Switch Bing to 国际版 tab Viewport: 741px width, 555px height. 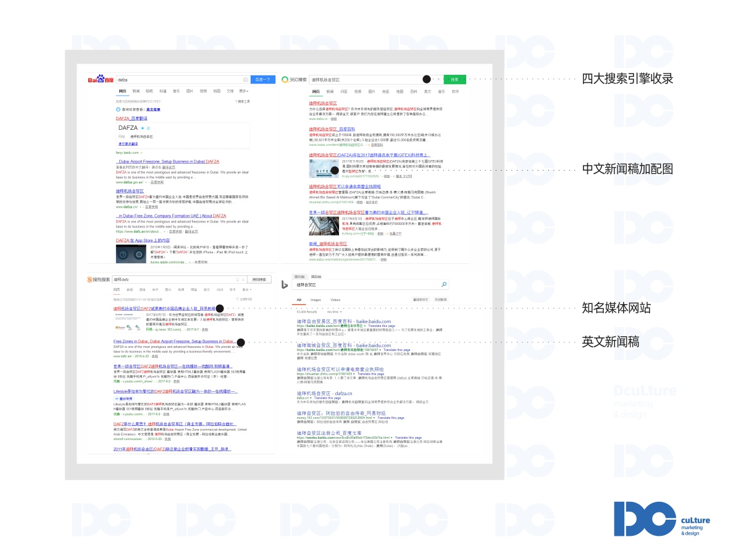pyautogui.click(x=316, y=276)
